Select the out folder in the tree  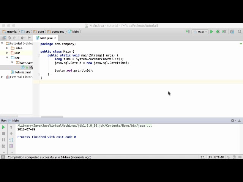[x=16, y=53]
